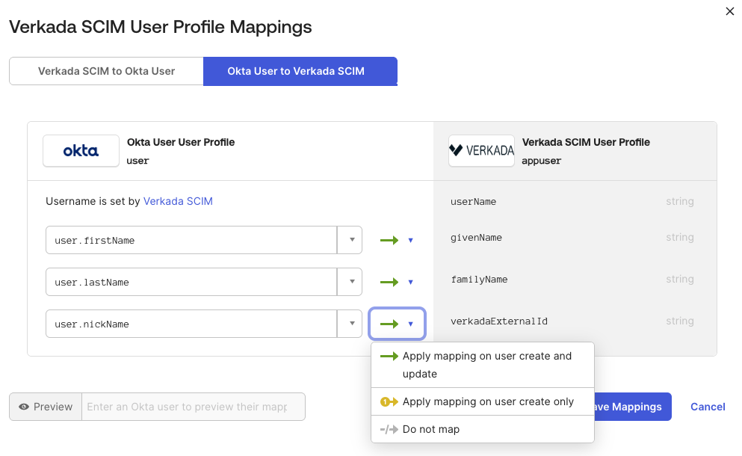The height and width of the screenshot is (456, 742).
Task: Click the green arrow for givenName mapping
Action: point(389,241)
